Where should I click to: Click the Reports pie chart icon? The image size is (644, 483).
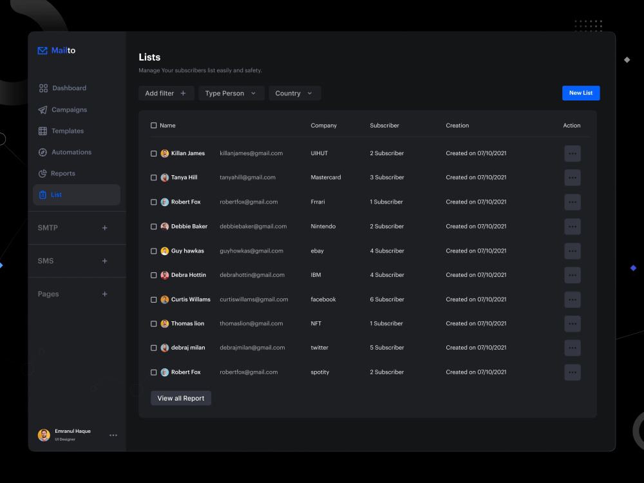pyautogui.click(x=43, y=173)
